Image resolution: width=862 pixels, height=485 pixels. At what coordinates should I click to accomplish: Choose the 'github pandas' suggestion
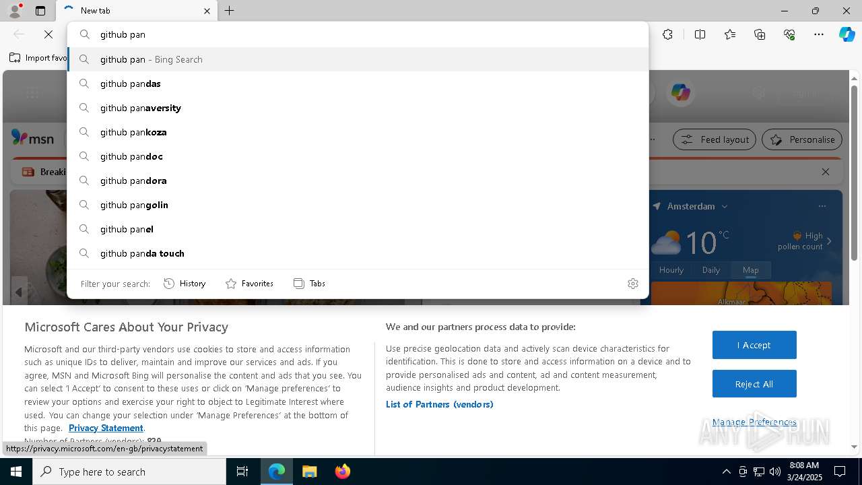click(358, 84)
